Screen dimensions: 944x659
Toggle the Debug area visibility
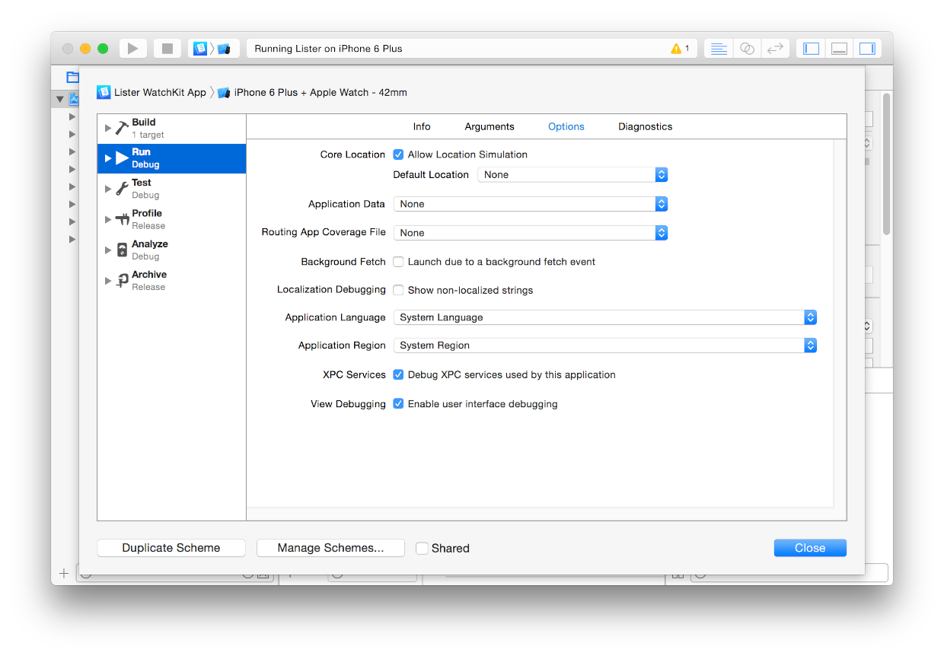coord(839,49)
